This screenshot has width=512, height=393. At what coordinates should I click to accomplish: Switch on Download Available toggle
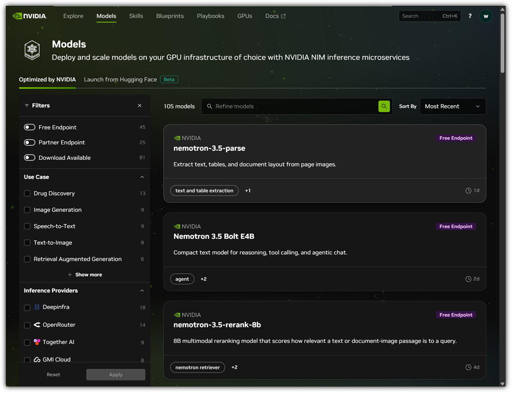pos(30,158)
